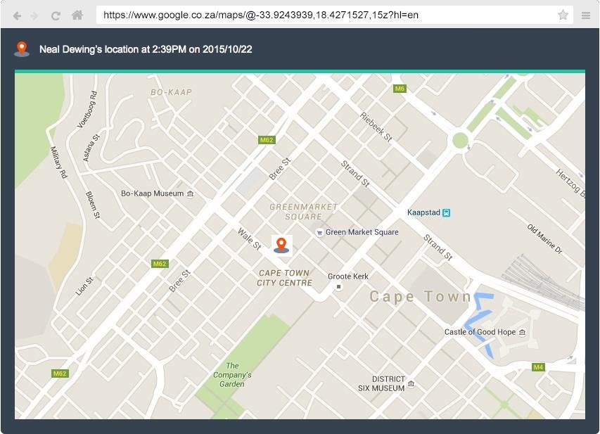Click the orange location pin in header
600x434 pixels.
coord(22,49)
